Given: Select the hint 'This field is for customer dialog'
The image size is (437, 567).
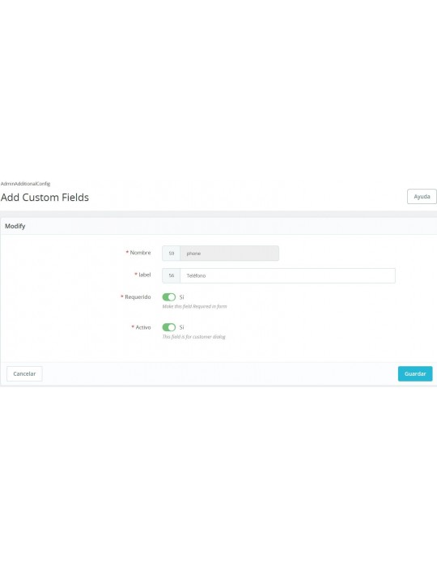Looking at the screenshot, I should (193, 337).
